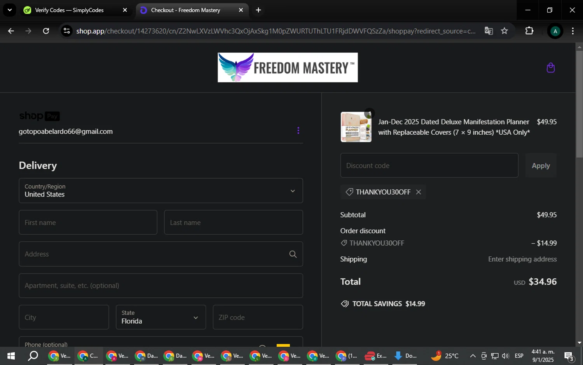
Task: Open Windows taskbar search
Action: point(33,356)
